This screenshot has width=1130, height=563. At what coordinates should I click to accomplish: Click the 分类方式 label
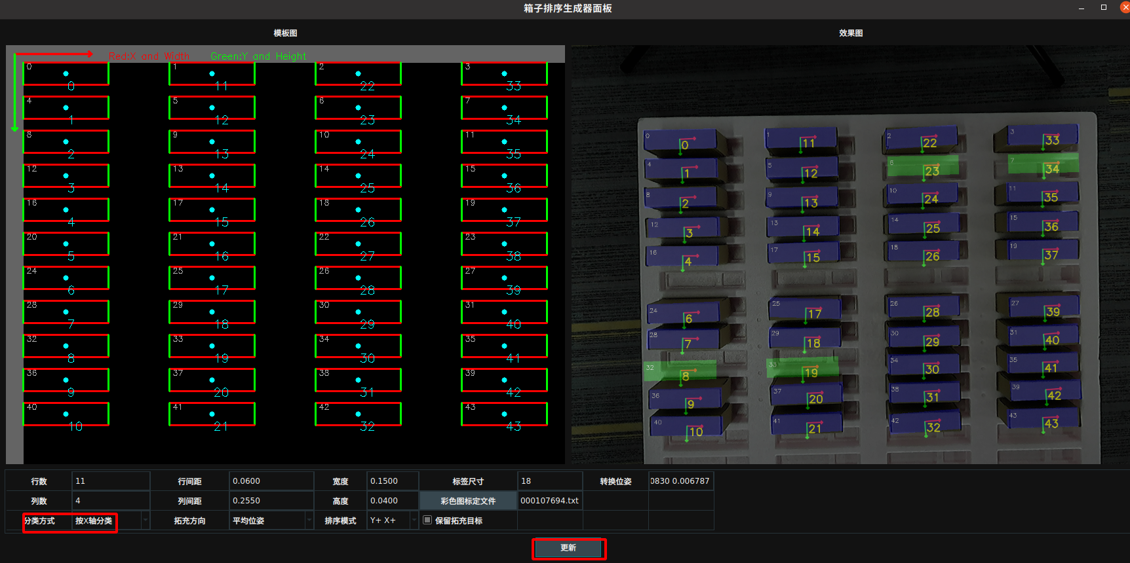click(x=39, y=520)
